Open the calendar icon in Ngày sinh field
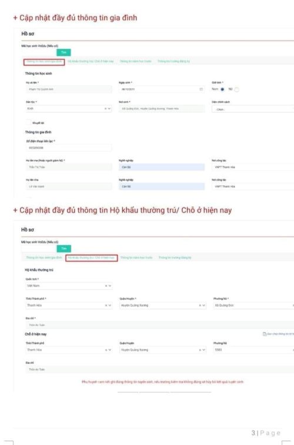 pyautogui.click(x=201, y=89)
